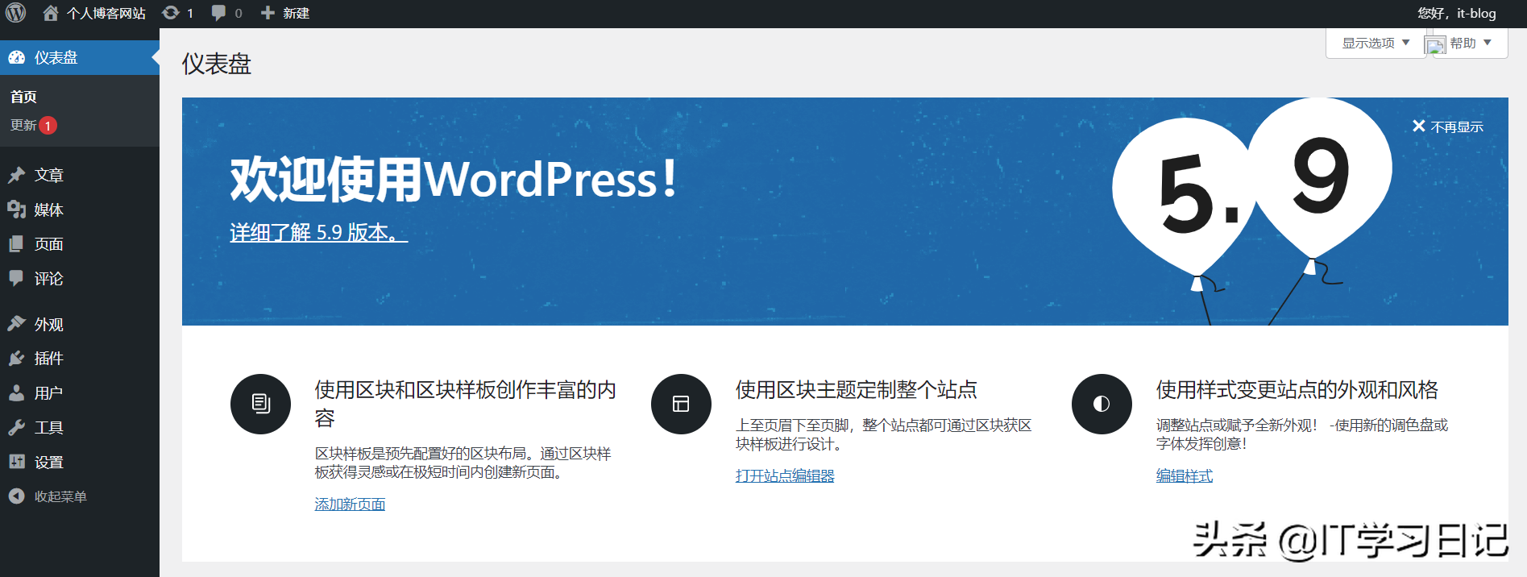Click 新建 in the admin bar
This screenshot has width=1527, height=577.
click(x=297, y=13)
